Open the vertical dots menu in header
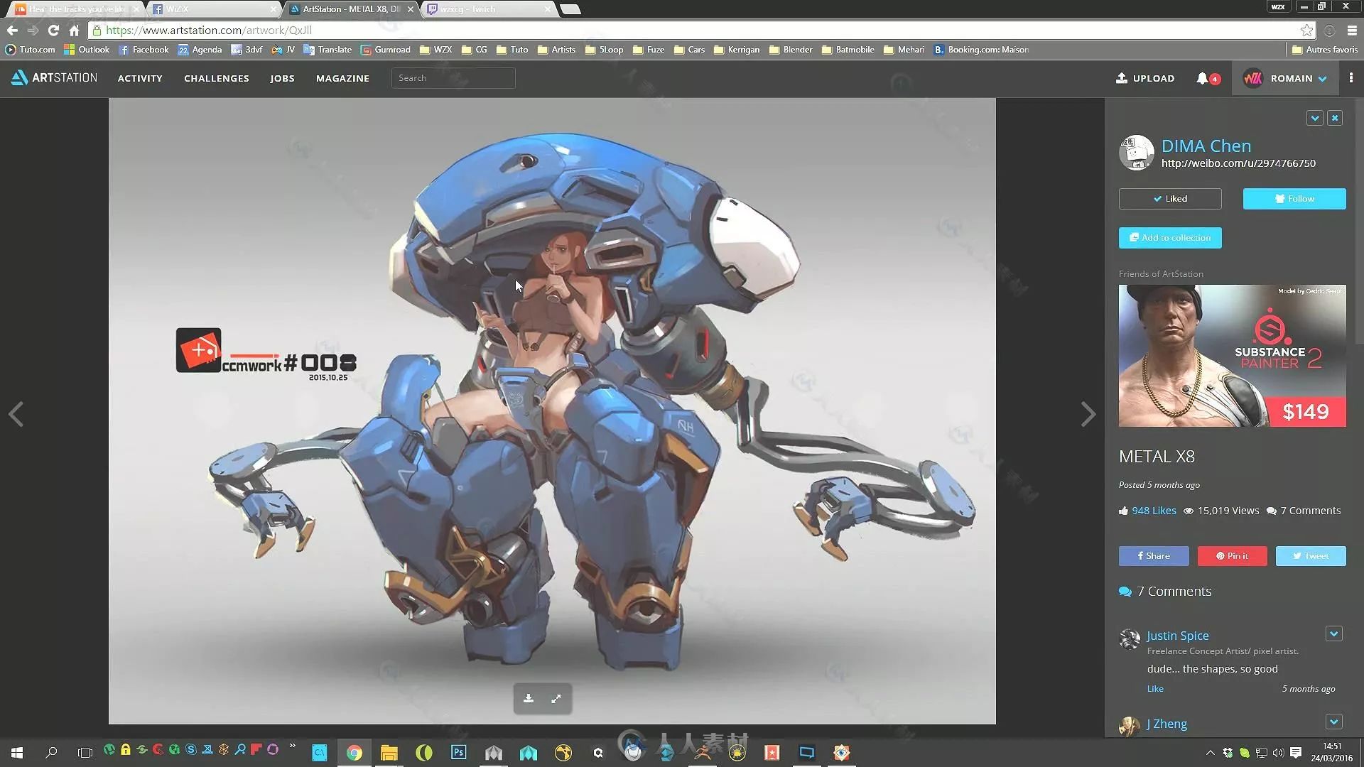Screen dimensions: 1364x767 (1351, 78)
